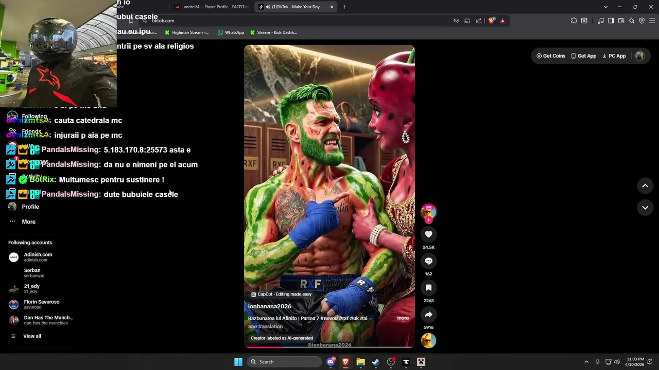Open File Explorer from the taskbar
This screenshot has width=659, height=370.
360,362
